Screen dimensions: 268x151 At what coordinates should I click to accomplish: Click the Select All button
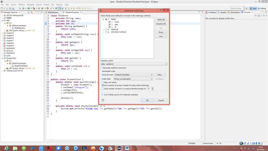(x=161, y=20)
